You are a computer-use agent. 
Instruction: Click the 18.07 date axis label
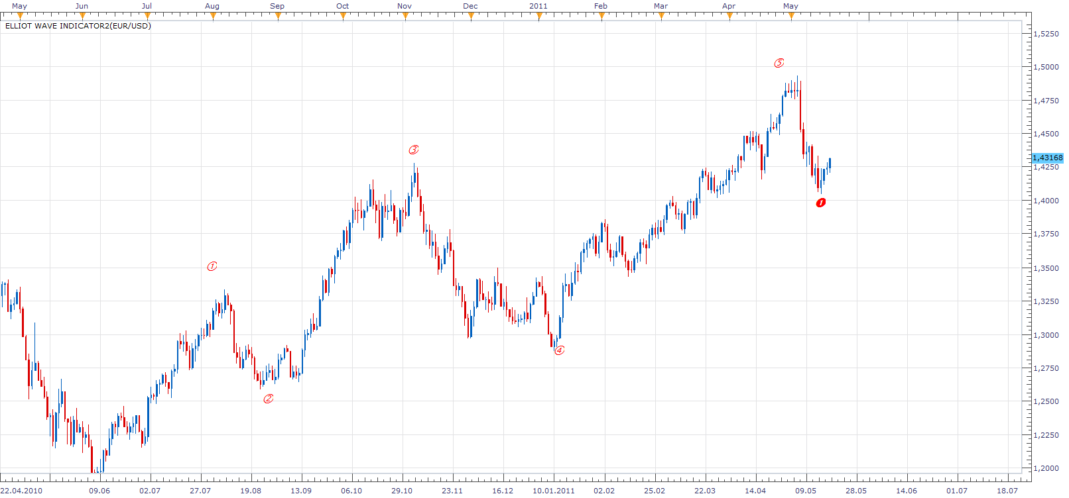point(1007,491)
